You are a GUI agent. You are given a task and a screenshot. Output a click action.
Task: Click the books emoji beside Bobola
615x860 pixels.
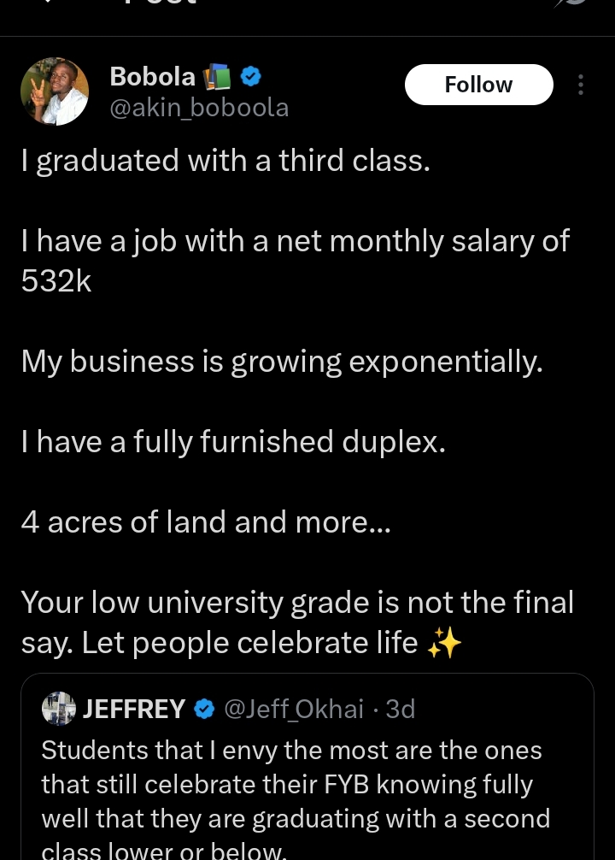pos(217,77)
